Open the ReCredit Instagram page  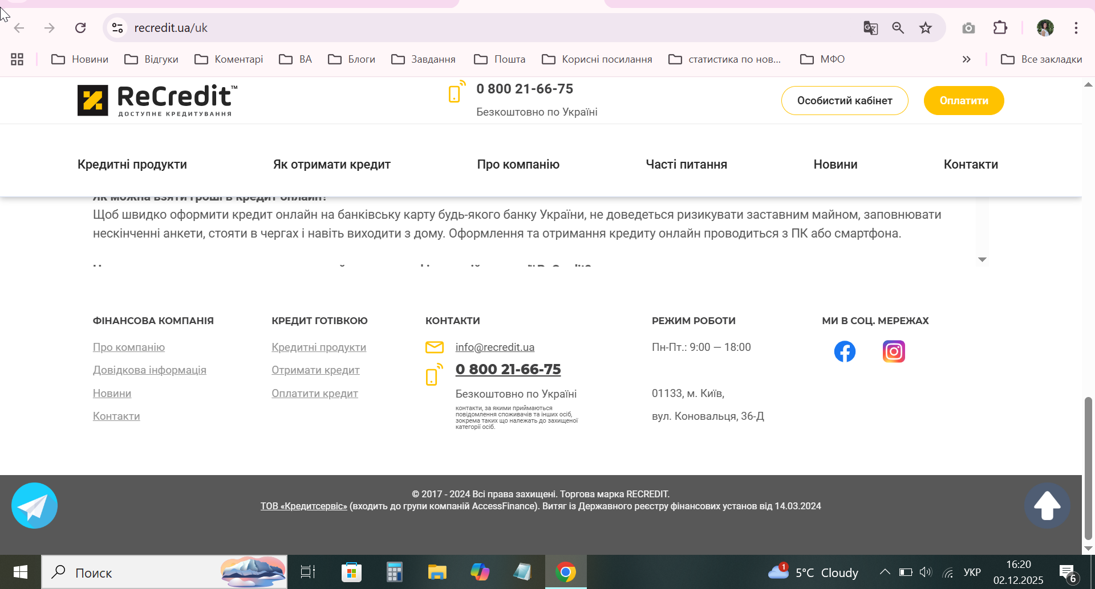pos(894,351)
